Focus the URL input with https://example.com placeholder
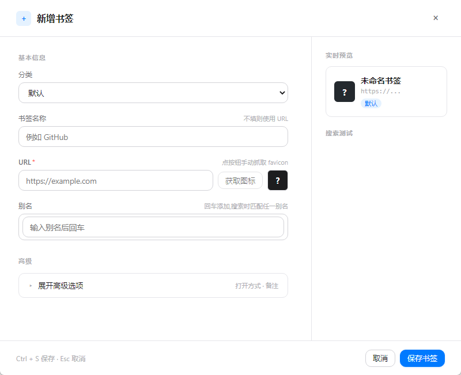Screen dimensions: 461x375 pos(116,180)
